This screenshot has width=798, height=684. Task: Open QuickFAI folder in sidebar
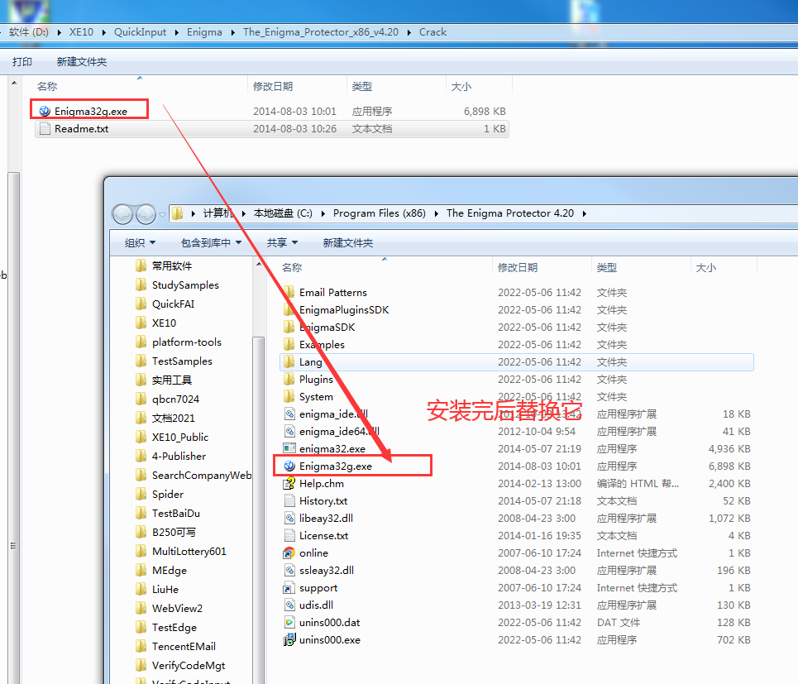173,304
